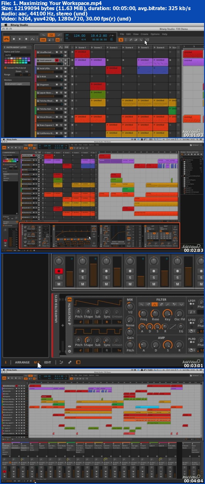Click the AMP Sustain knob
Viewport: 205px width, 484px height.
pyautogui.click(x=168, y=345)
